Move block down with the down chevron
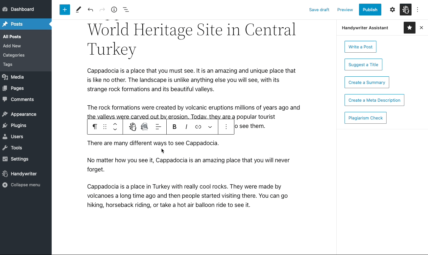Image resolution: width=428 pixels, height=255 pixels. coord(115,129)
